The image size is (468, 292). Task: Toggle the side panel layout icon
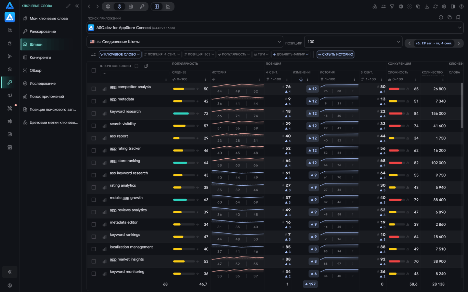(x=453, y=7)
